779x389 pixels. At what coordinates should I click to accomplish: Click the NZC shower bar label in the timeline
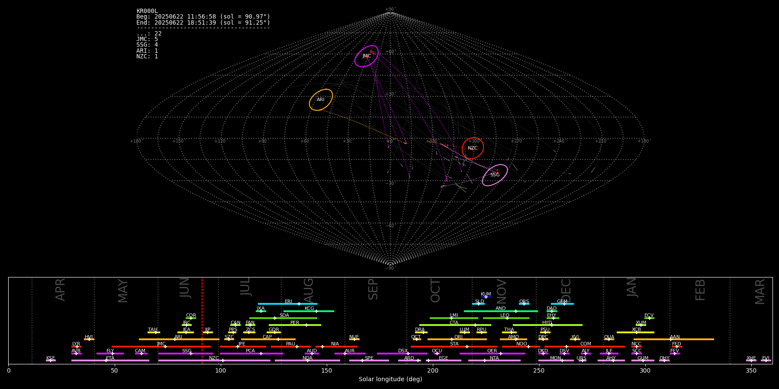pyautogui.click(x=214, y=358)
